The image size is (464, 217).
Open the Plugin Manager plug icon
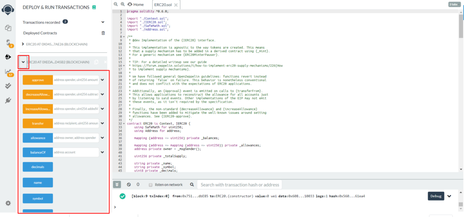click(8, 100)
